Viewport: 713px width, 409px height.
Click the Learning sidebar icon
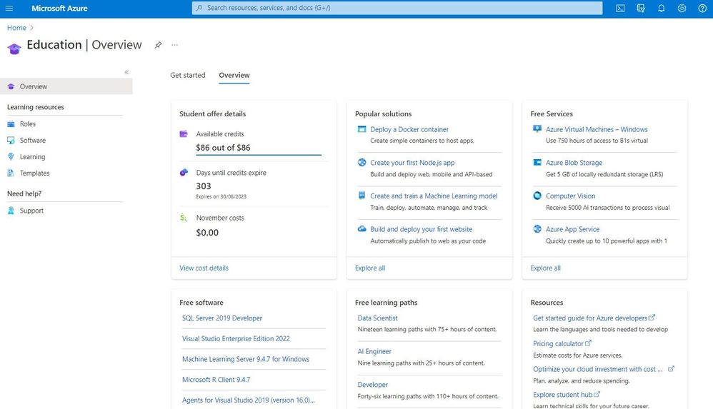pos(11,157)
